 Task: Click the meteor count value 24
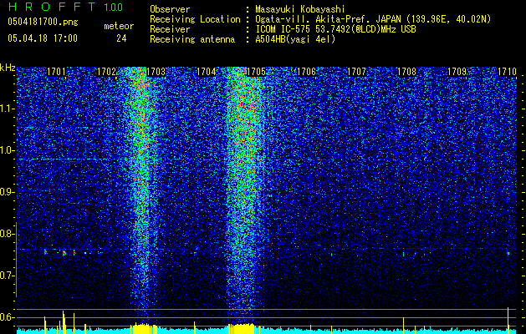point(121,38)
